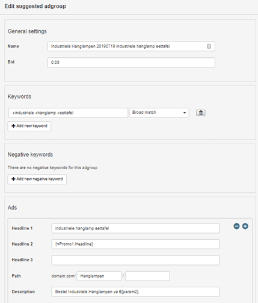Edit the adgroup Name field

tap(131, 46)
